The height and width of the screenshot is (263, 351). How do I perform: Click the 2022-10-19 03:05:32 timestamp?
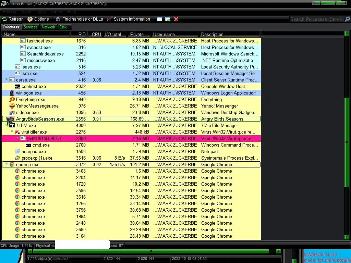189,259
